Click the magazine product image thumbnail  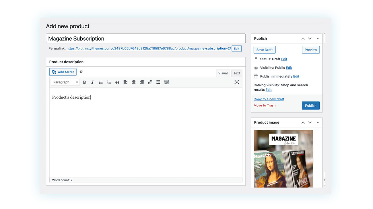tap(283, 159)
